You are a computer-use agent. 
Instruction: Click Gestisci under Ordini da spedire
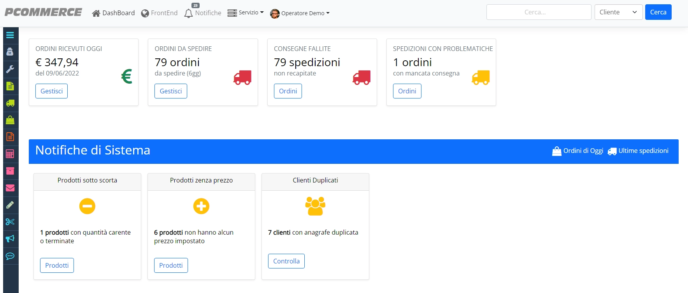170,91
